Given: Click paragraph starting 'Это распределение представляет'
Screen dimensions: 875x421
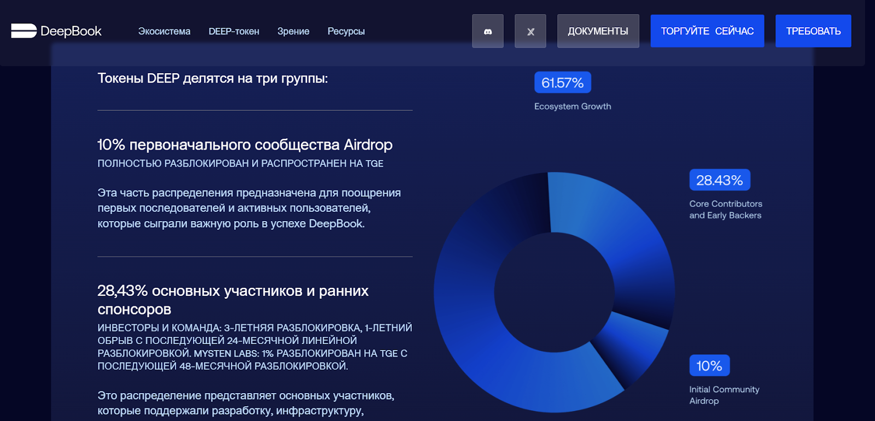Looking at the screenshot, I should [x=246, y=403].
